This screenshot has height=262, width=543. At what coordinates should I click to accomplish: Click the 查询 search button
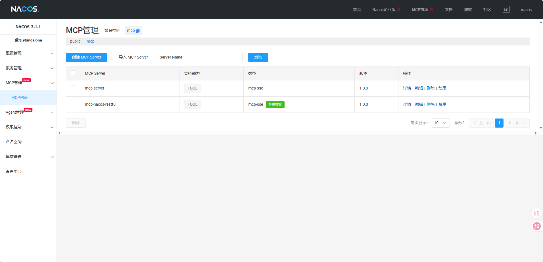click(258, 57)
